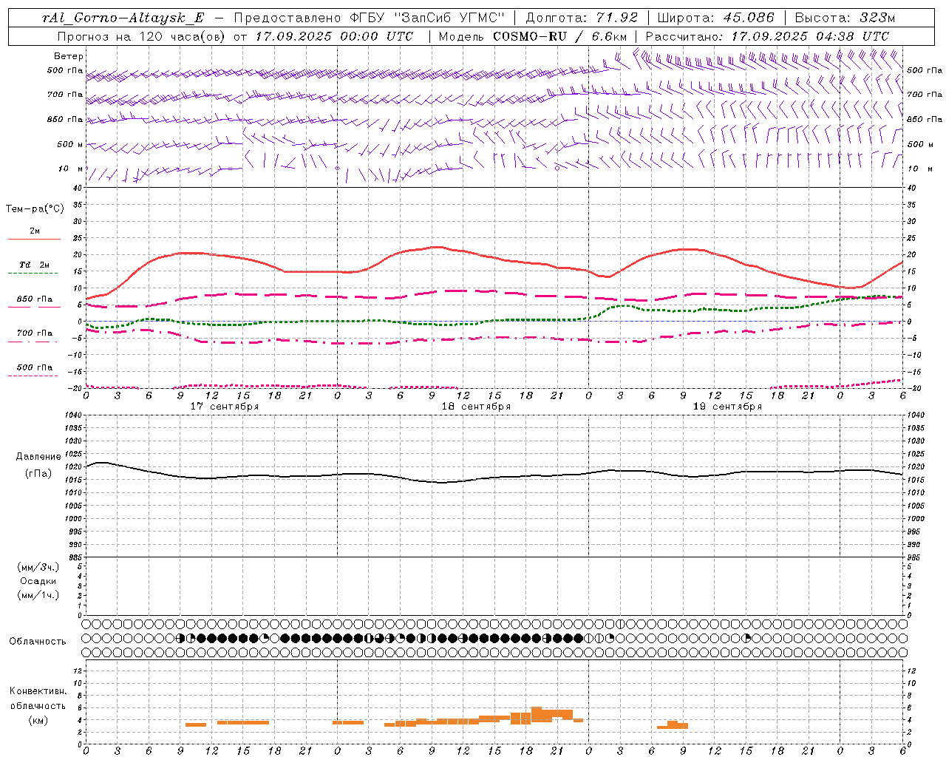
Task: Click the Долгота: 71.92 header value
Action: (x=582, y=18)
